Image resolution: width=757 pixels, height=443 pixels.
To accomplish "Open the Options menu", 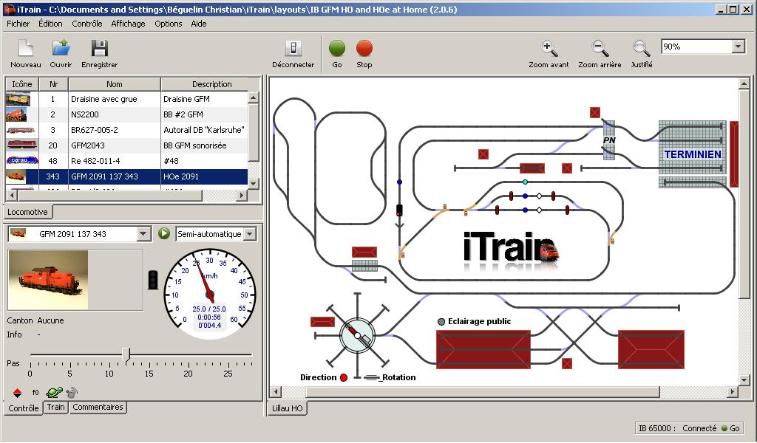I will [x=168, y=24].
